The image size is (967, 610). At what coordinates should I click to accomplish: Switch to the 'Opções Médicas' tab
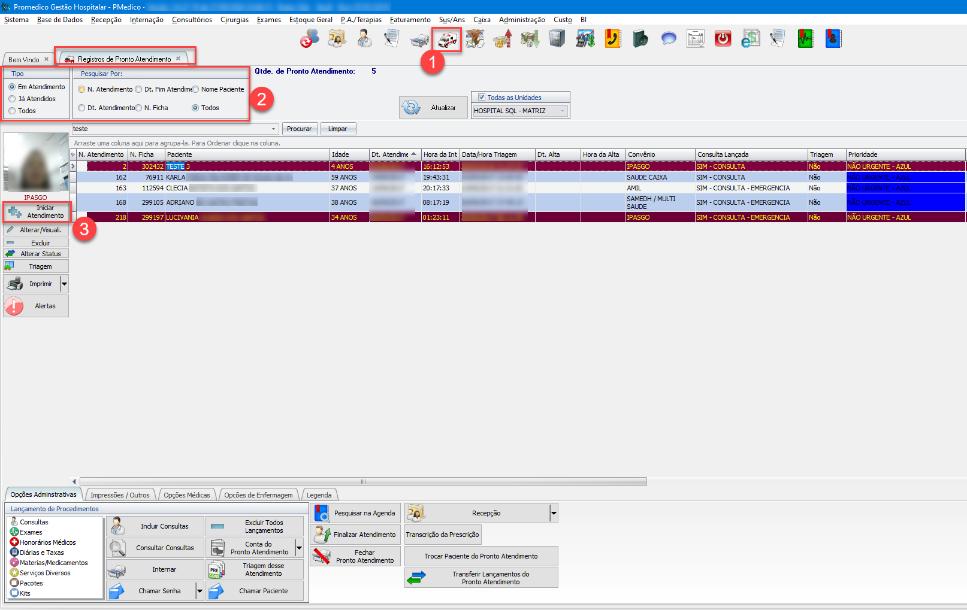click(x=186, y=495)
